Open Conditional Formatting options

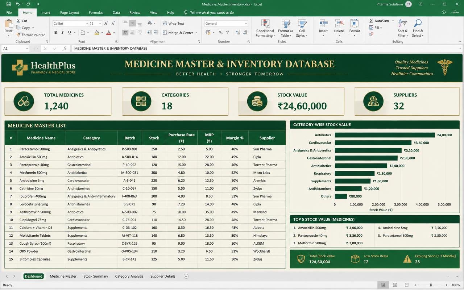pyautogui.click(x=265, y=28)
